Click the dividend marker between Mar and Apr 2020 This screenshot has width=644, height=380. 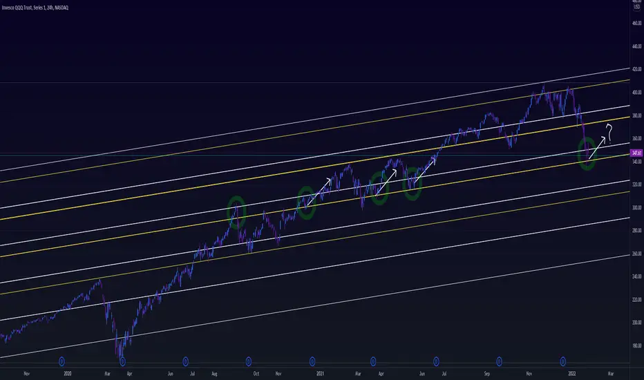(122, 361)
